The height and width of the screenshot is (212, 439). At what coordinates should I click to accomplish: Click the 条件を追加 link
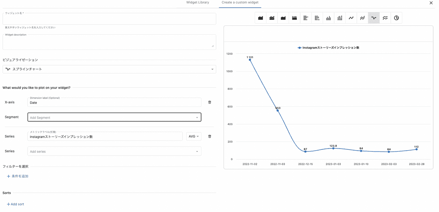click(x=18, y=176)
